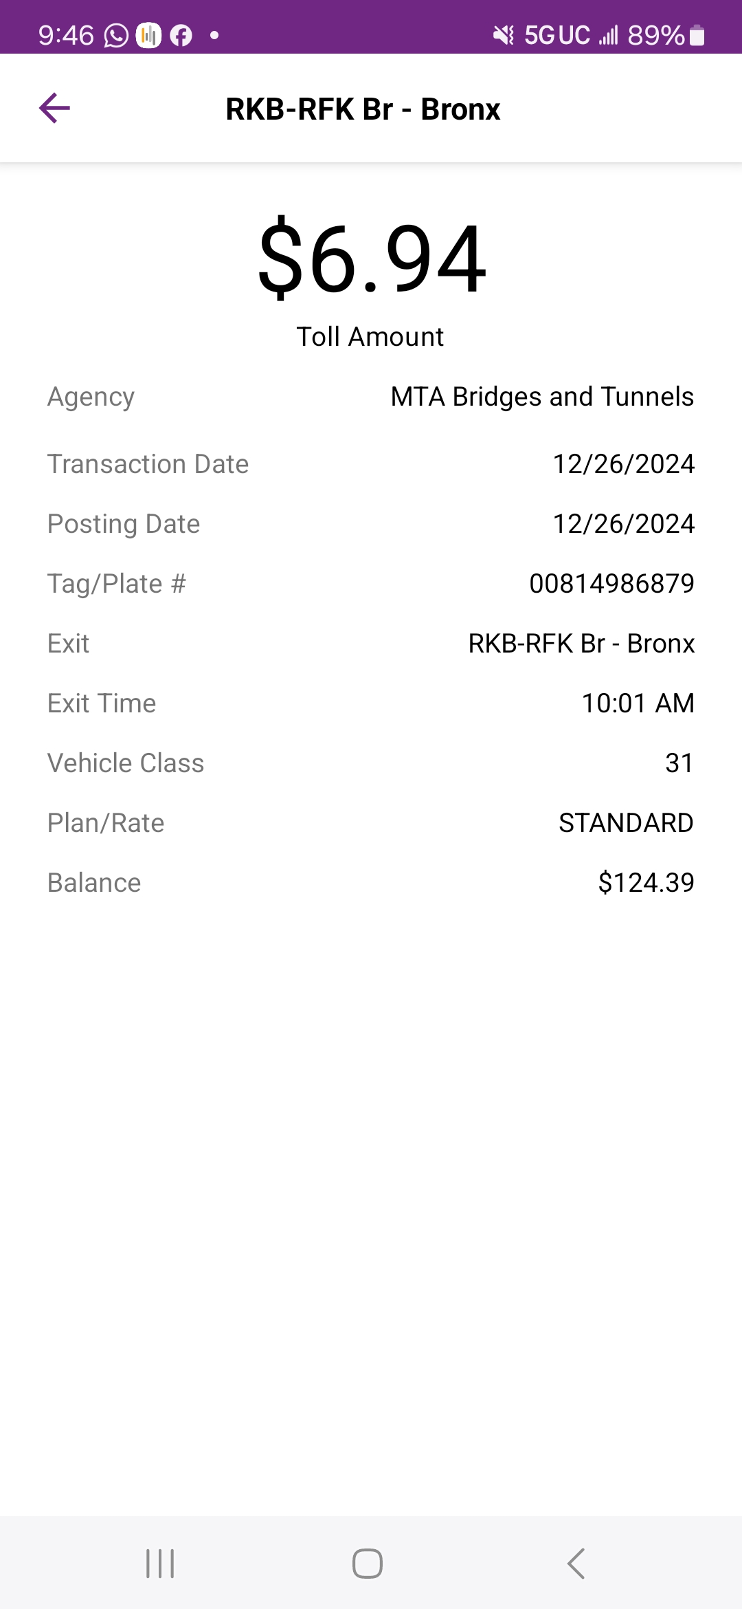This screenshot has height=1609, width=742.
Task: Tap the purple back arrow icon
Action: (x=54, y=109)
